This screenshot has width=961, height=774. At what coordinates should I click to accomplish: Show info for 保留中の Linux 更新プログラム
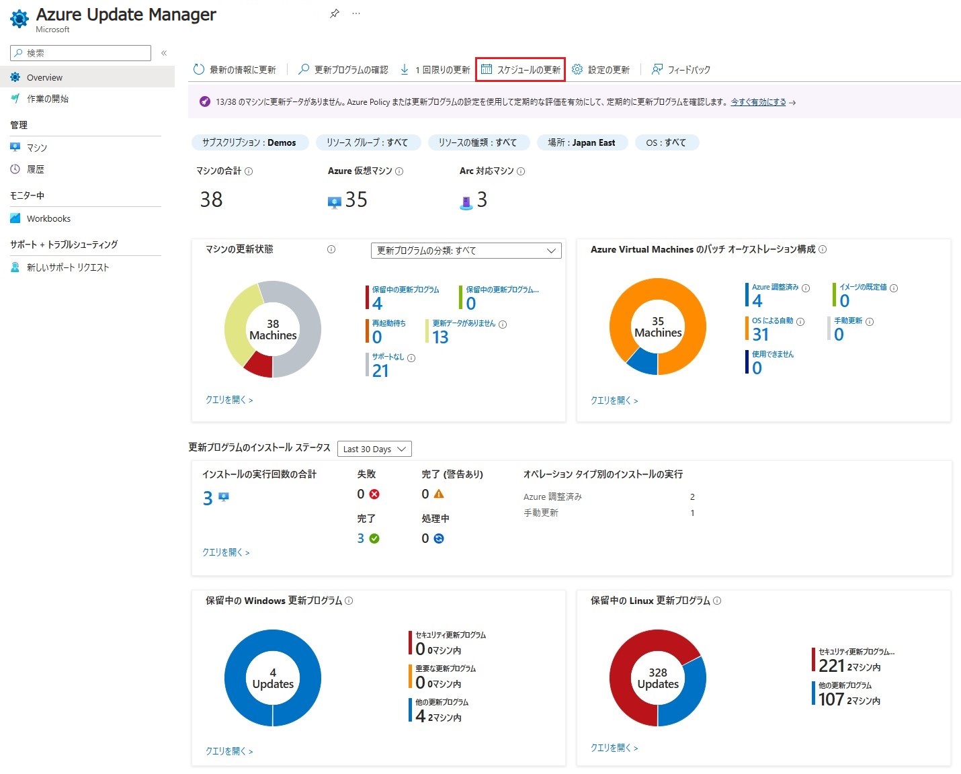tap(717, 601)
